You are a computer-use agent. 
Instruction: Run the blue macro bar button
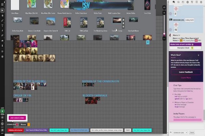(x=79, y=130)
